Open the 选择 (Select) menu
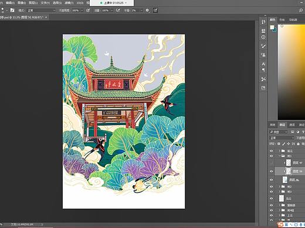Screen dimensions: 305x228 pyautogui.click(x=57, y=3)
